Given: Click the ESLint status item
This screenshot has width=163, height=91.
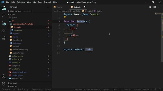Looking at the screenshot, I should tap(138, 89).
